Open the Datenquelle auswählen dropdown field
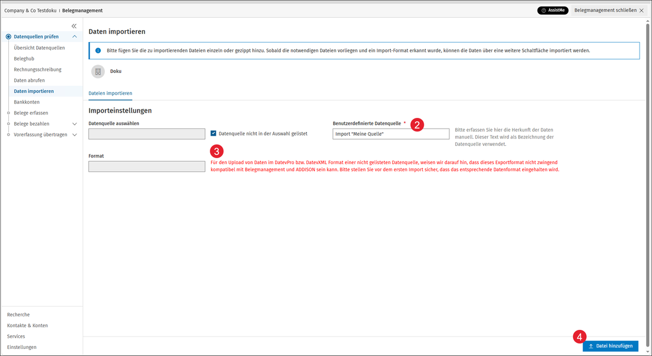The width and height of the screenshot is (652, 356). pos(147,134)
